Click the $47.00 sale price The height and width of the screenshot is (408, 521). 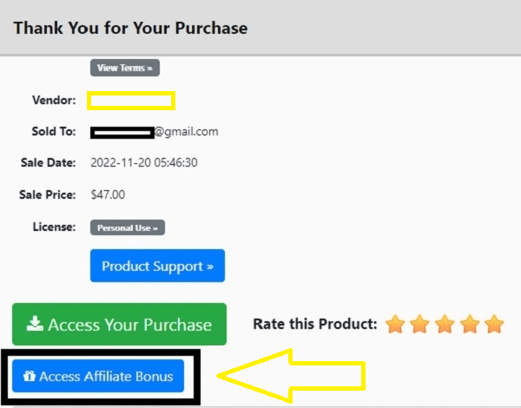[x=108, y=194]
